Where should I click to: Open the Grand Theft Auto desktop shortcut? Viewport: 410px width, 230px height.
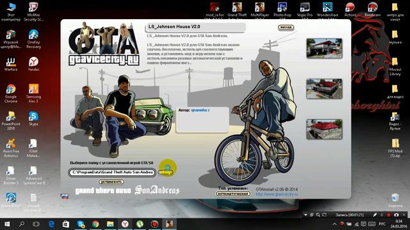point(237,10)
